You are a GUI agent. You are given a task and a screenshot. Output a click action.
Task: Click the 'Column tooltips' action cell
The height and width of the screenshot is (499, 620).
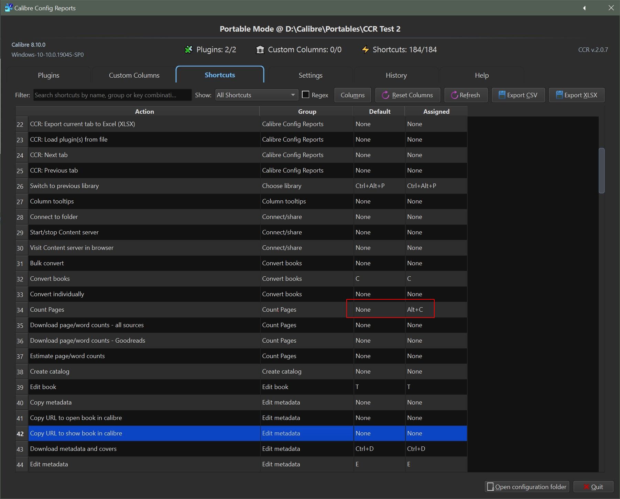(144, 201)
